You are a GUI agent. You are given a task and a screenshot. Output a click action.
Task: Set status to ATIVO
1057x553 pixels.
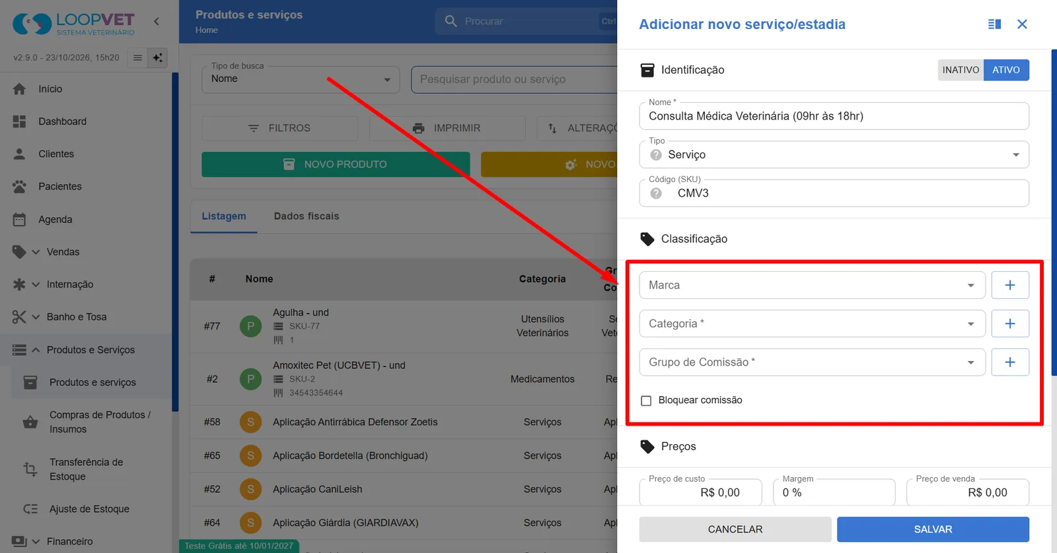click(x=1006, y=70)
